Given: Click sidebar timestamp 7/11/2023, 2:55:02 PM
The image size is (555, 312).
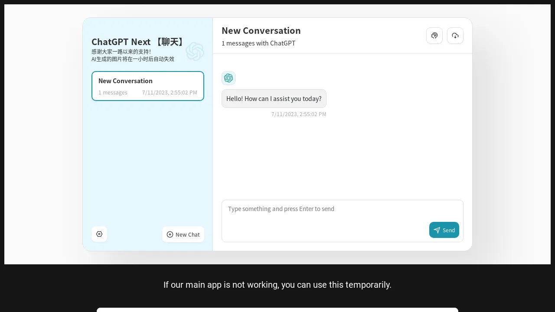Looking at the screenshot, I should coord(170,93).
